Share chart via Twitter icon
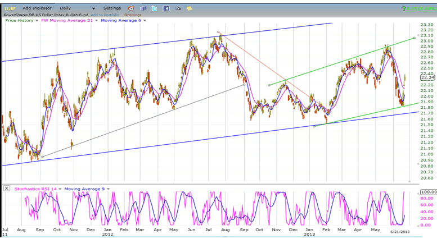The image size is (437, 239). pyautogui.click(x=154, y=8)
